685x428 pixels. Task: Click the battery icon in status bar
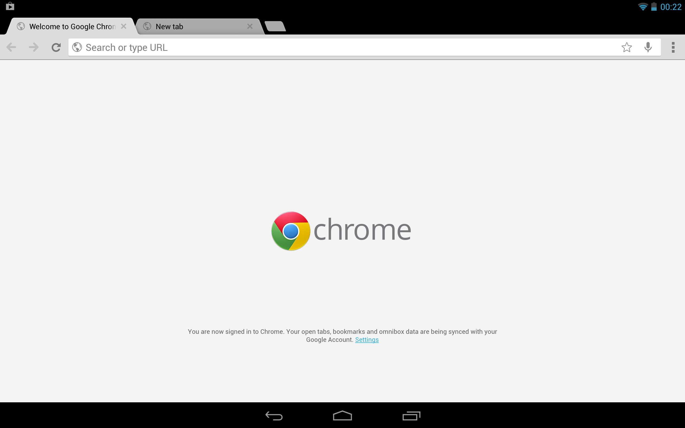(x=653, y=6)
